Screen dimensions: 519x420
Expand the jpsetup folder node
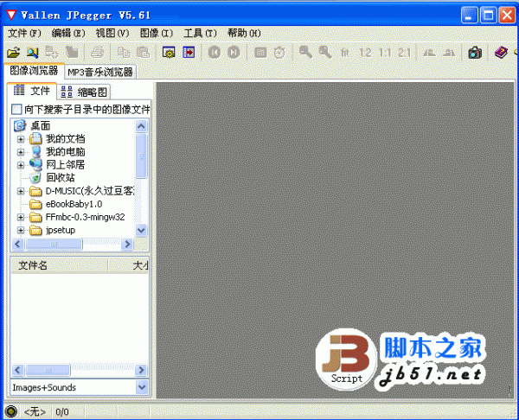[21, 230]
